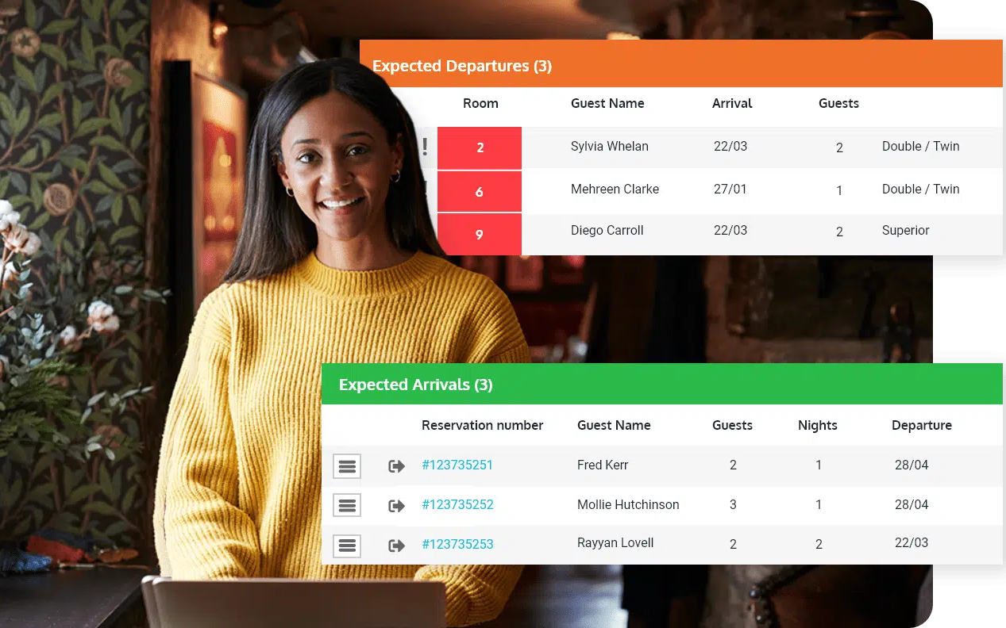1006x628 pixels.
Task: Select guest name Mollie Hutchinson
Action: (628, 505)
